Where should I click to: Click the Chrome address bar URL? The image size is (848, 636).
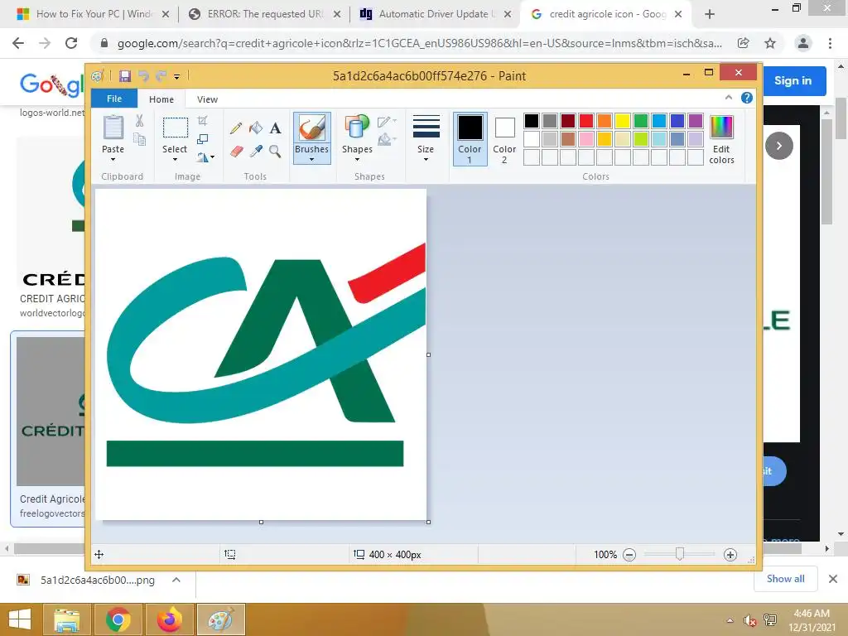click(x=419, y=43)
